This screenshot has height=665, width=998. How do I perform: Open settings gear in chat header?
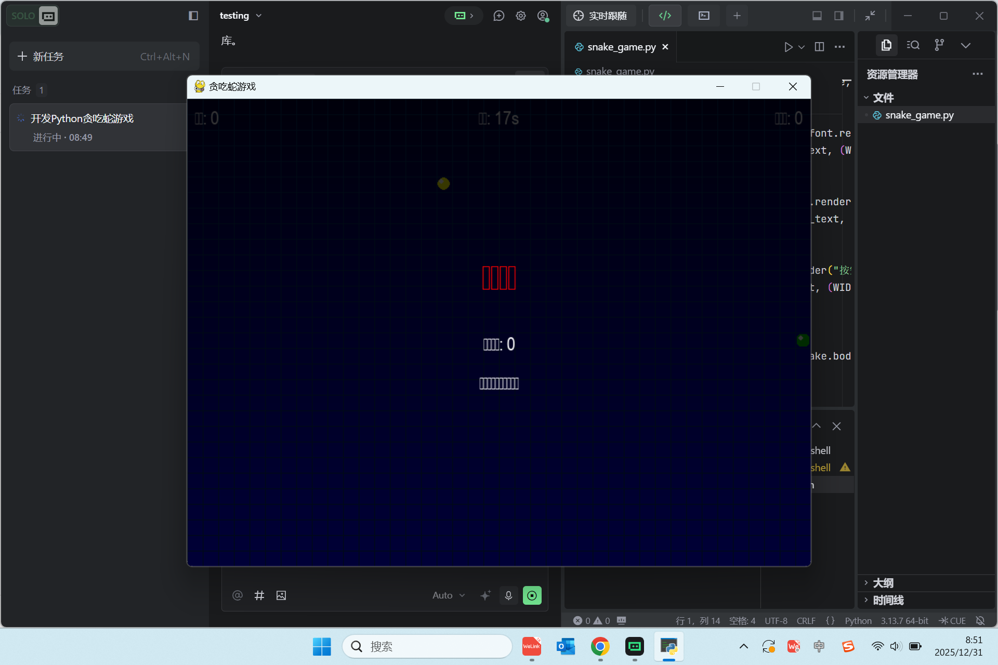pyautogui.click(x=520, y=16)
